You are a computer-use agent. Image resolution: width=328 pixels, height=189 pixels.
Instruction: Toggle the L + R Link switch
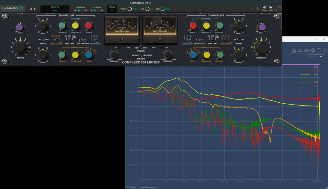point(96,11)
